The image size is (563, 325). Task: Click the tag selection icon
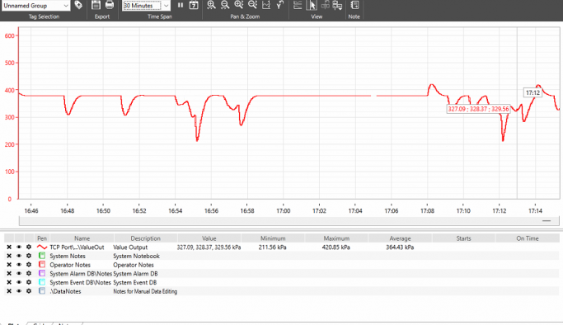pos(78,5)
